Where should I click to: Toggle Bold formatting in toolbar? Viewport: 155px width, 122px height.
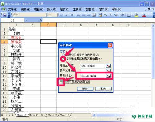click(61, 15)
